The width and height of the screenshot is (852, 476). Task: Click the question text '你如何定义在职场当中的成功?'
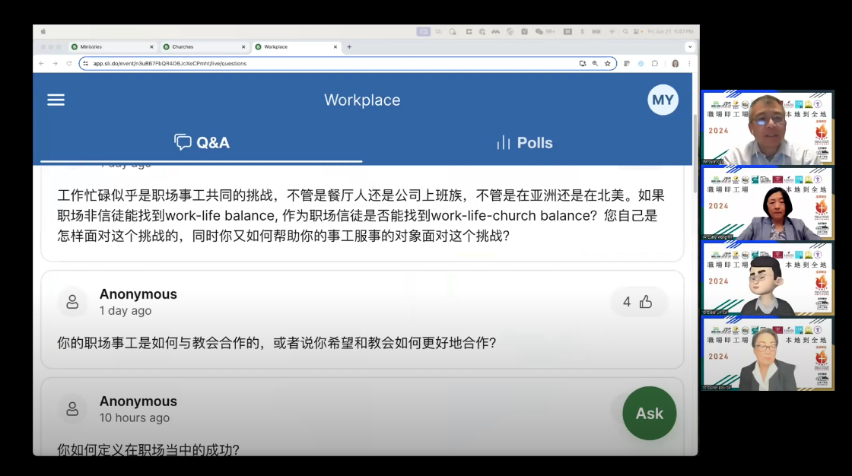(148, 450)
